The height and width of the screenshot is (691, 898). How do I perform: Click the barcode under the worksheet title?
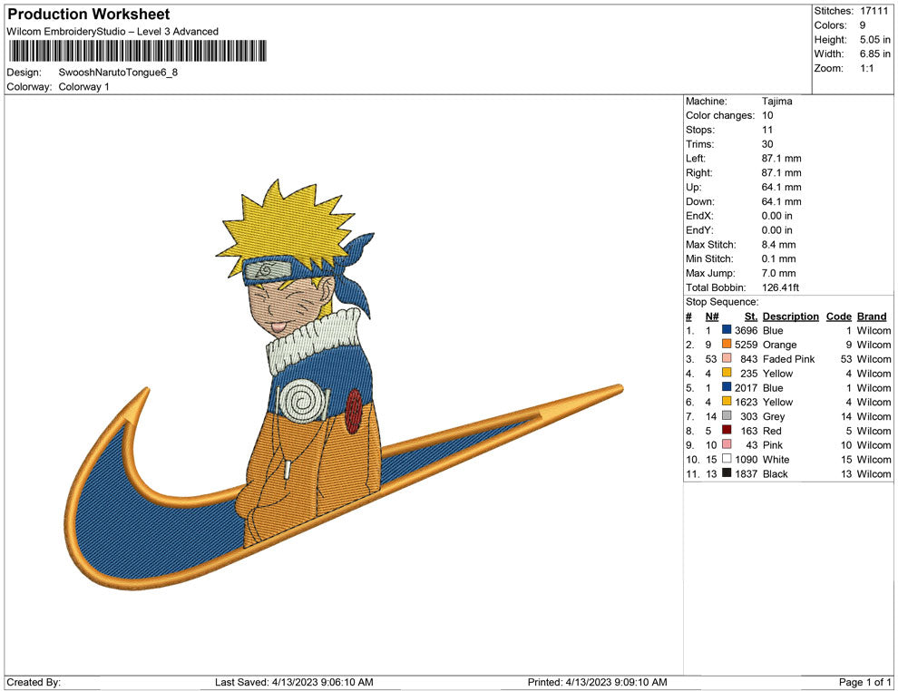coord(138,51)
